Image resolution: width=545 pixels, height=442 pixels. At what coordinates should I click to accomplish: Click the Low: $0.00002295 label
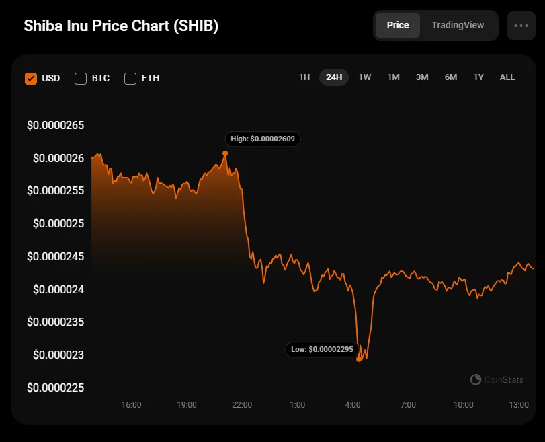pos(322,349)
